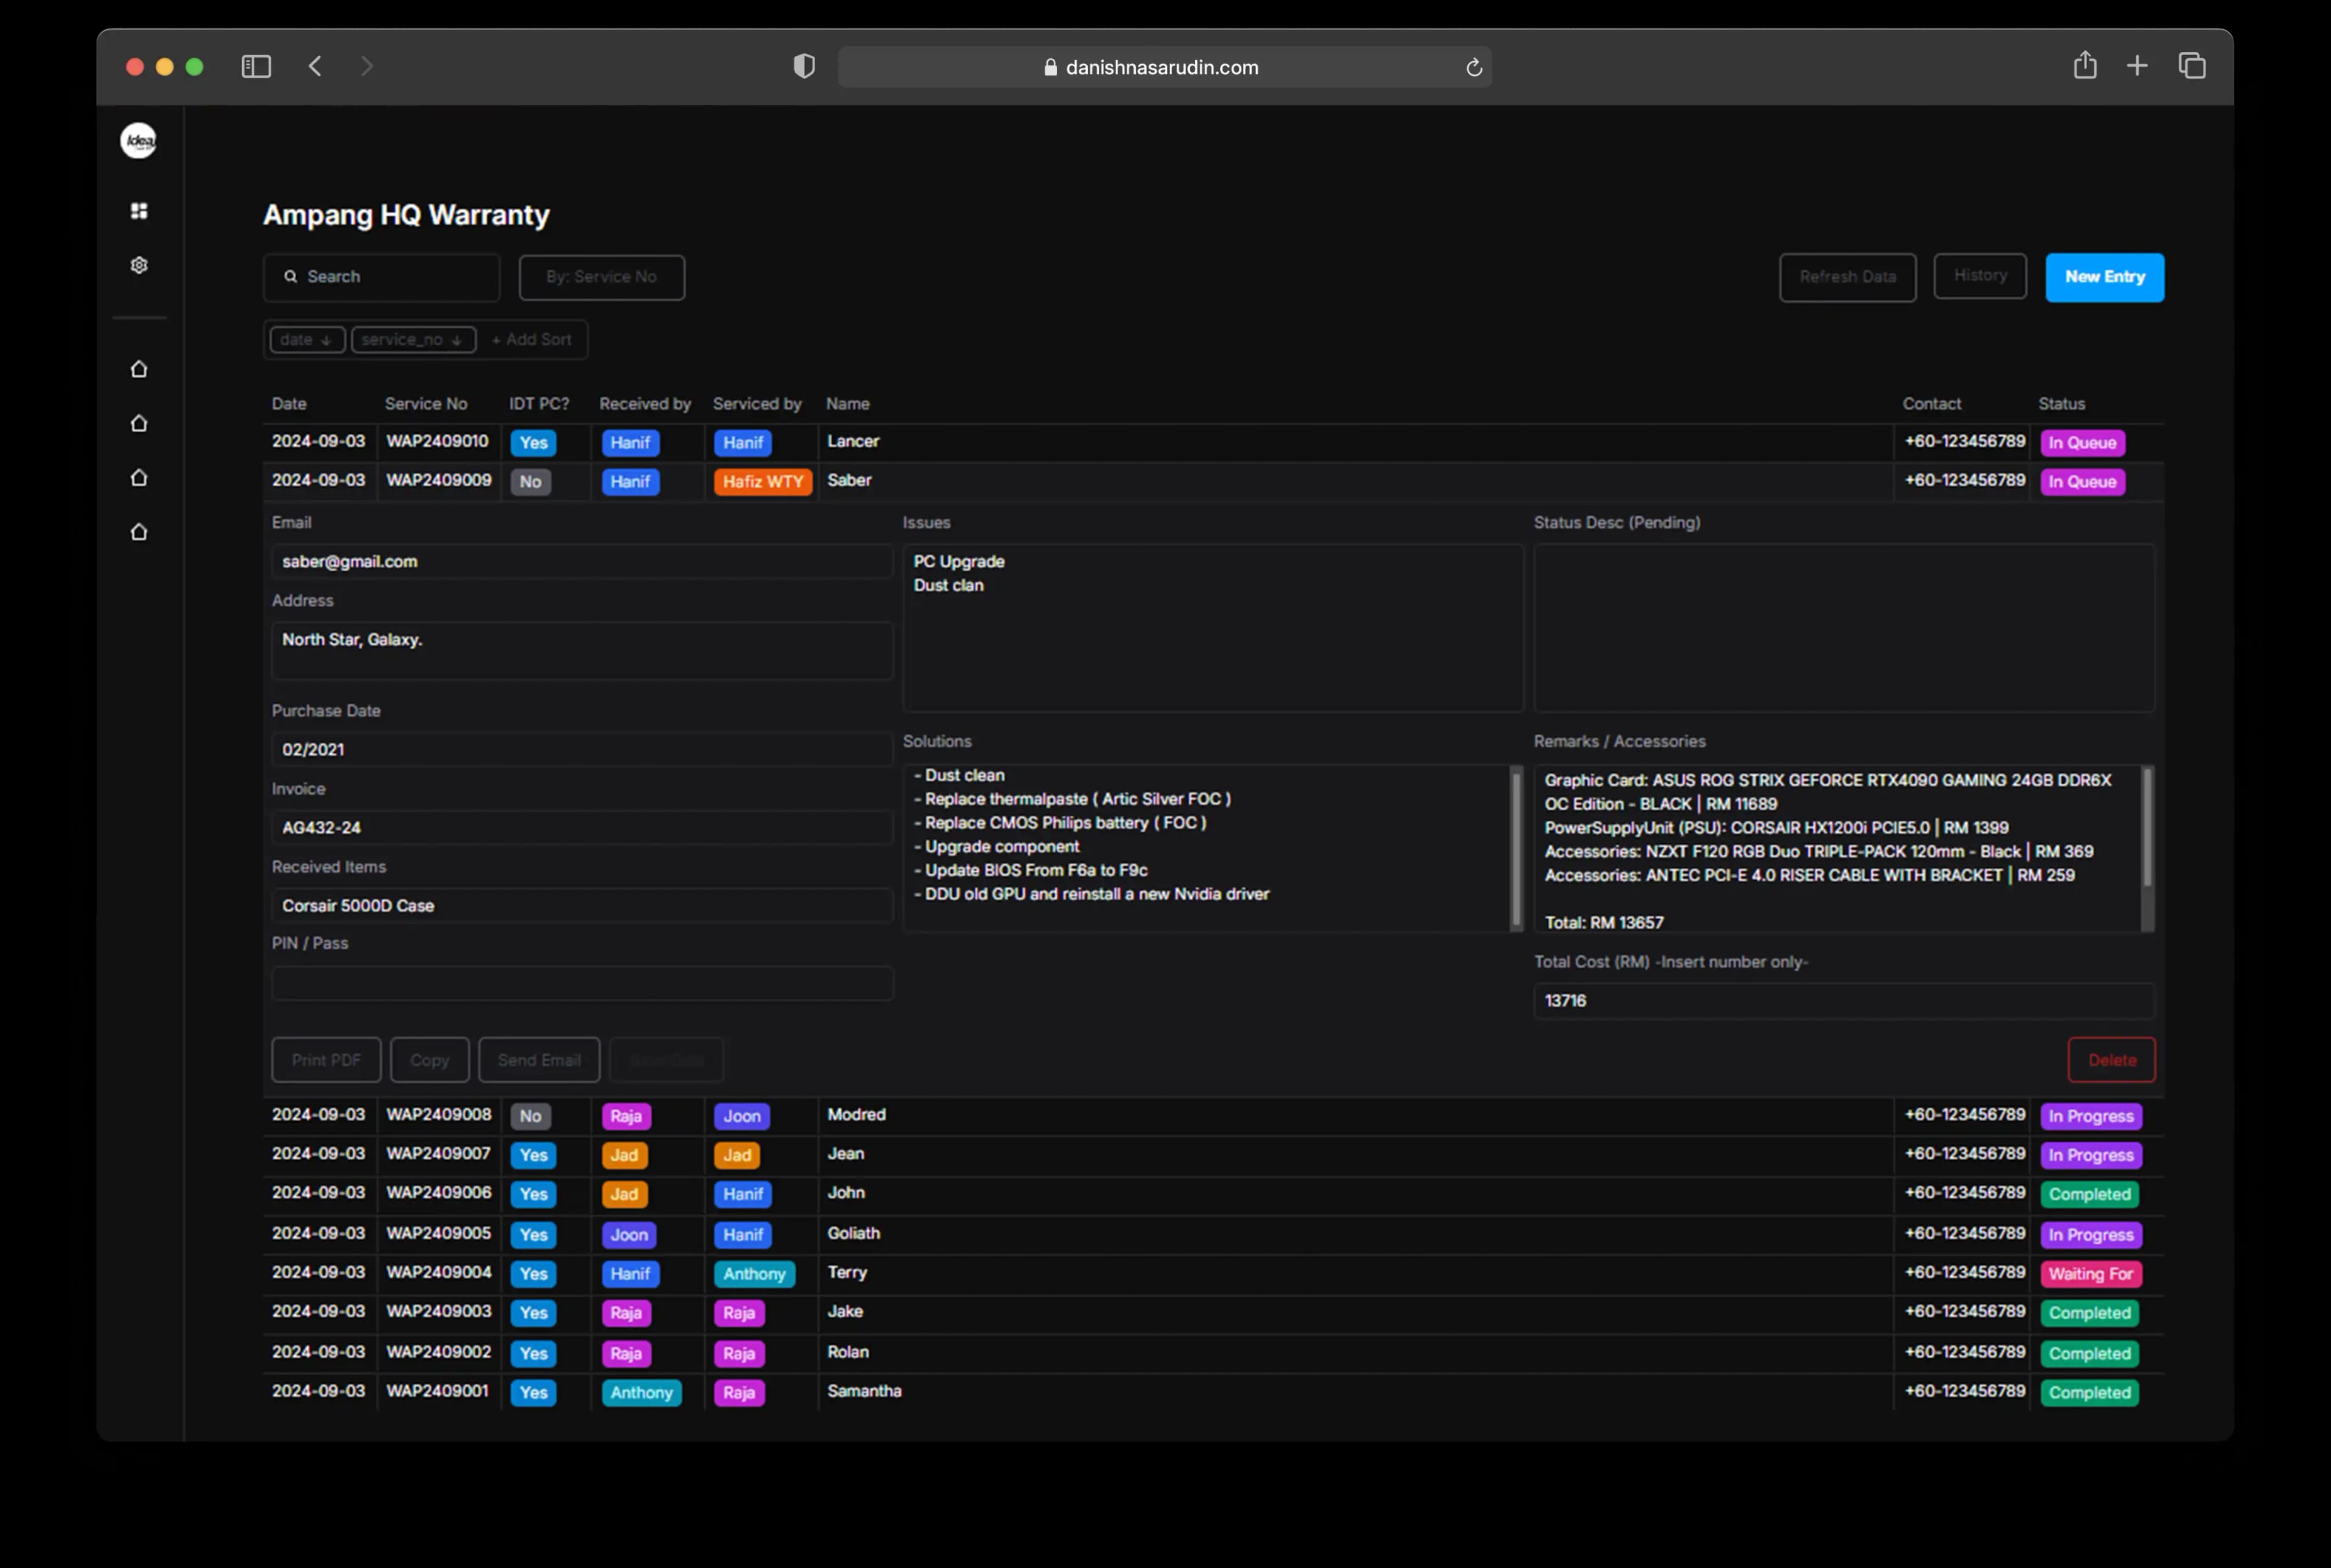This screenshot has width=2331, height=1568.
Task: Click the Serviced by column header
Action: click(757, 404)
